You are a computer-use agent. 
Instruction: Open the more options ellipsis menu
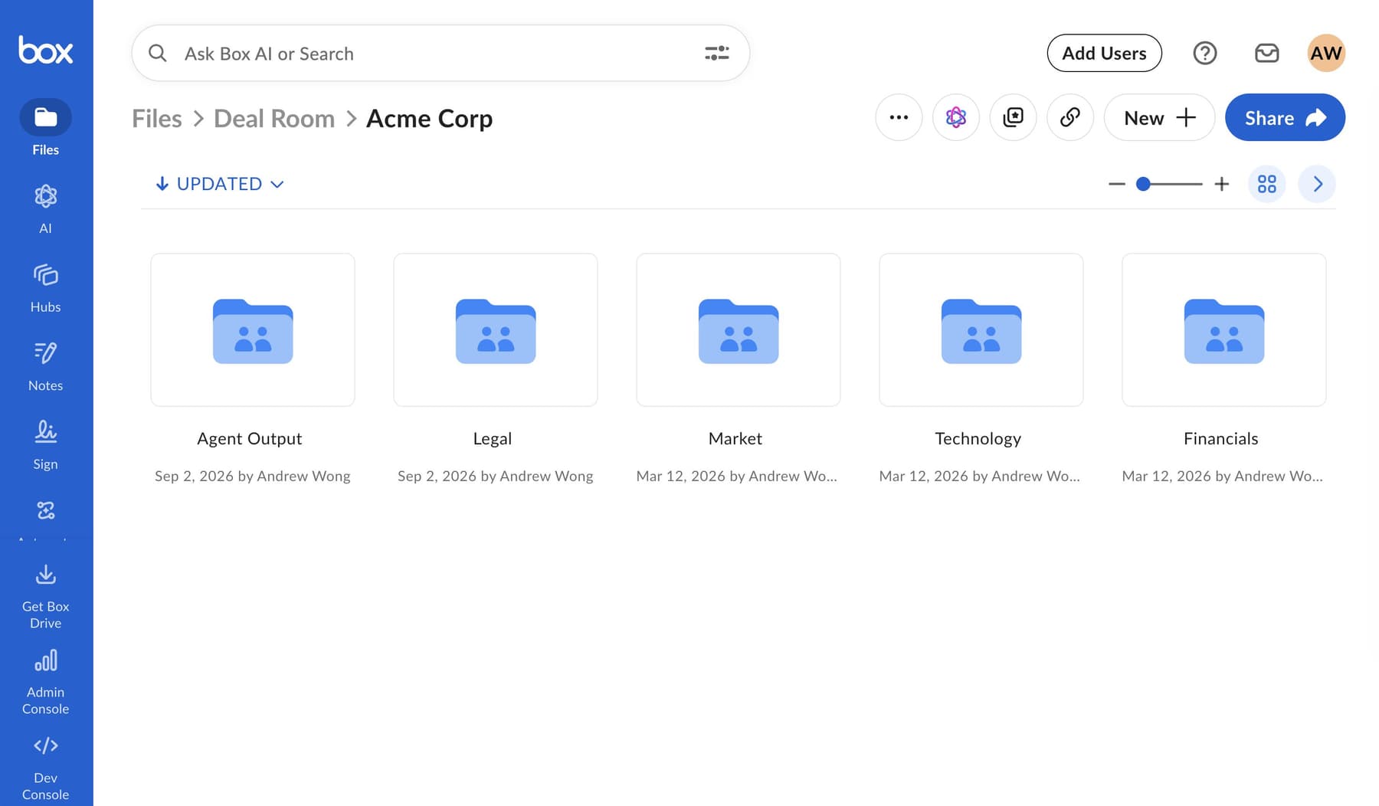899,117
